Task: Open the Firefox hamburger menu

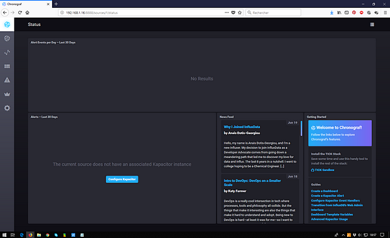Action: click(385, 12)
